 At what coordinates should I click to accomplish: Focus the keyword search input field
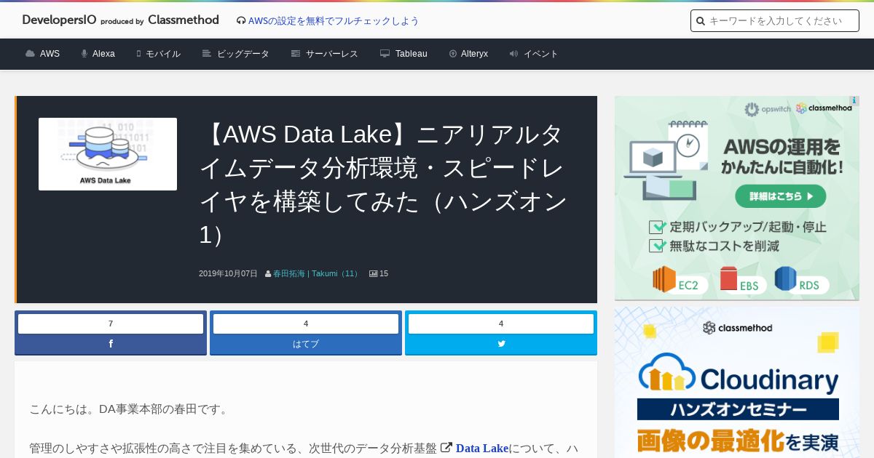[775, 21]
